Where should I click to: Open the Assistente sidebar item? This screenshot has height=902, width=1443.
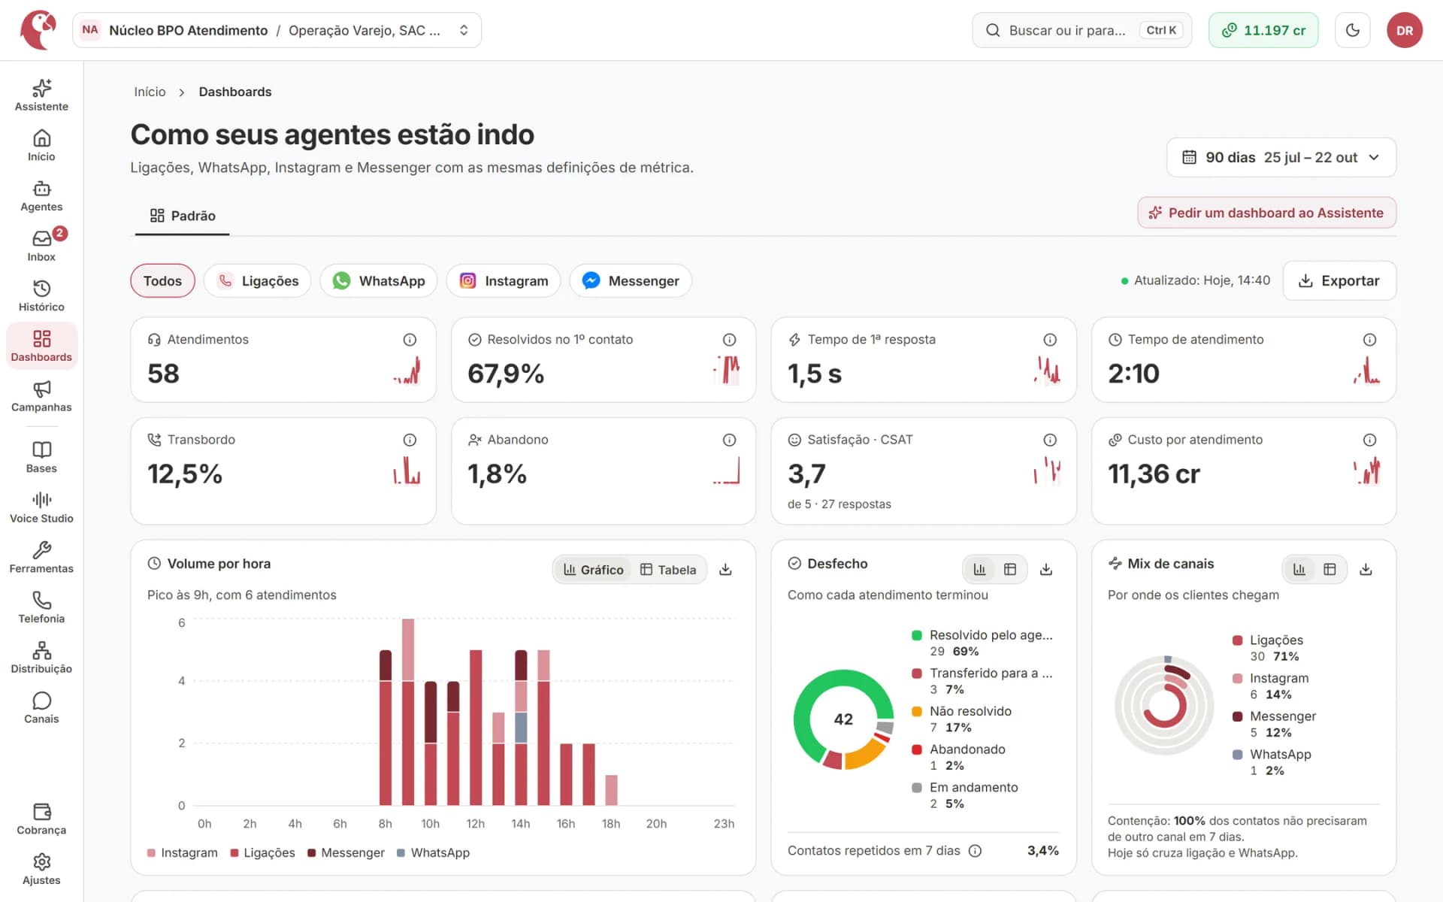41,95
